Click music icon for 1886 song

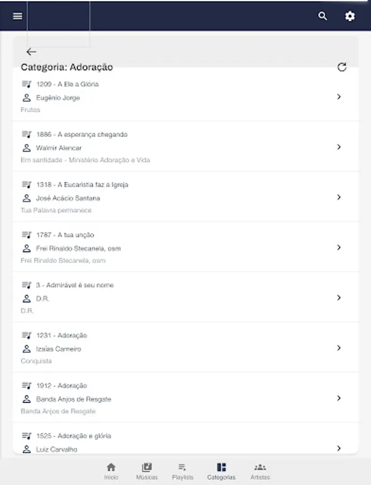[x=26, y=134]
